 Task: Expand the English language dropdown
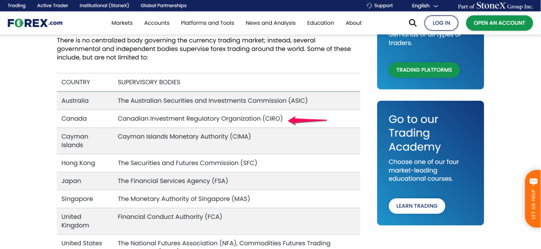(425, 6)
